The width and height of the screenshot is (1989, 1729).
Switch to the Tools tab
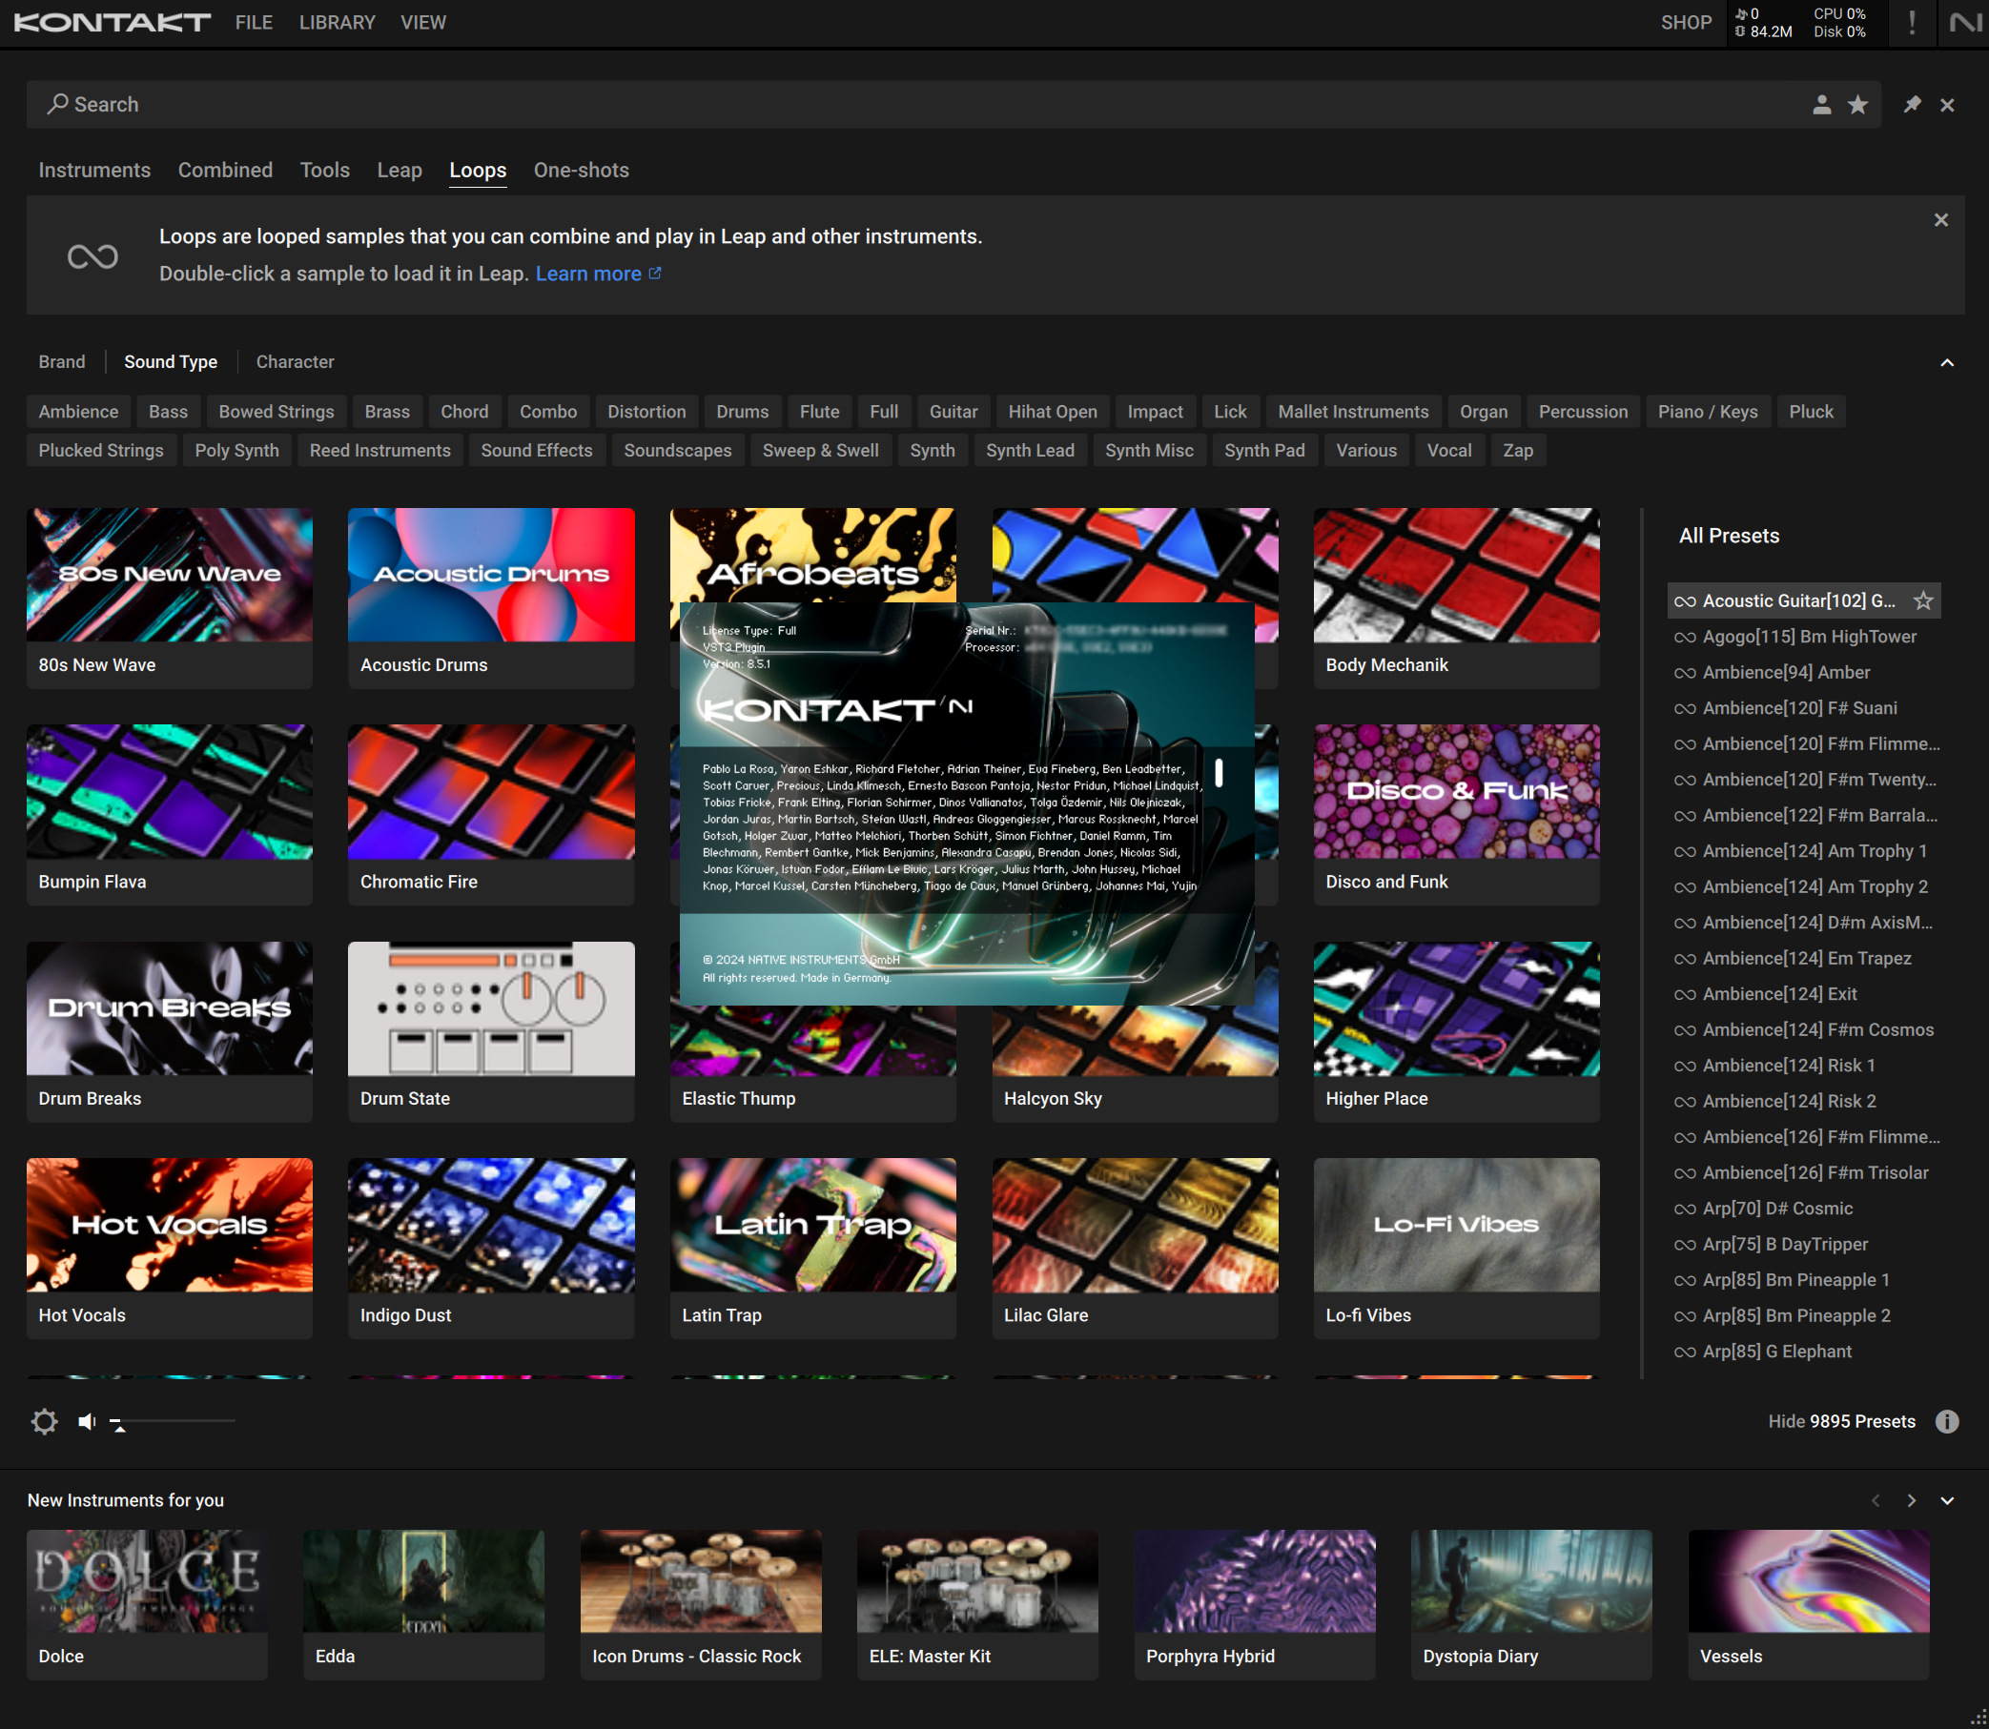[324, 170]
